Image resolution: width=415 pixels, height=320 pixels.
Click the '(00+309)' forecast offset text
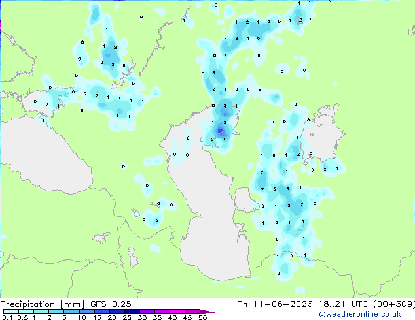[394, 304]
